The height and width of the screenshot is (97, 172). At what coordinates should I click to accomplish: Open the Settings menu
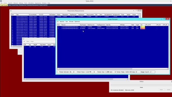tap(21, 3)
